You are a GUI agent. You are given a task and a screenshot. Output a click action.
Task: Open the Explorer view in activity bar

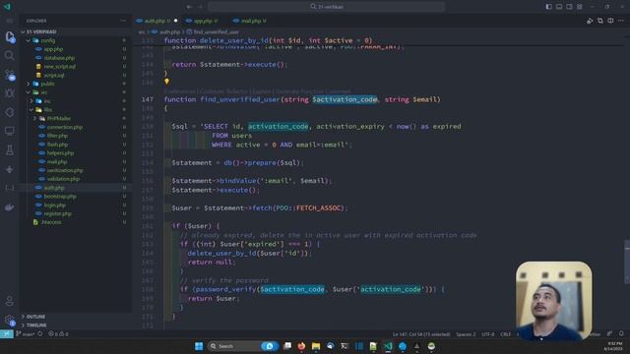(x=10, y=36)
